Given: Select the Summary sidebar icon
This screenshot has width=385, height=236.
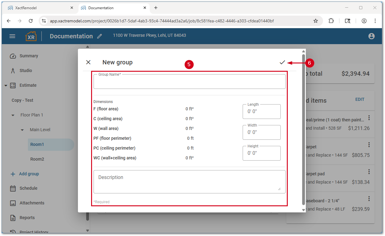Looking at the screenshot, I should click(x=13, y=56).
